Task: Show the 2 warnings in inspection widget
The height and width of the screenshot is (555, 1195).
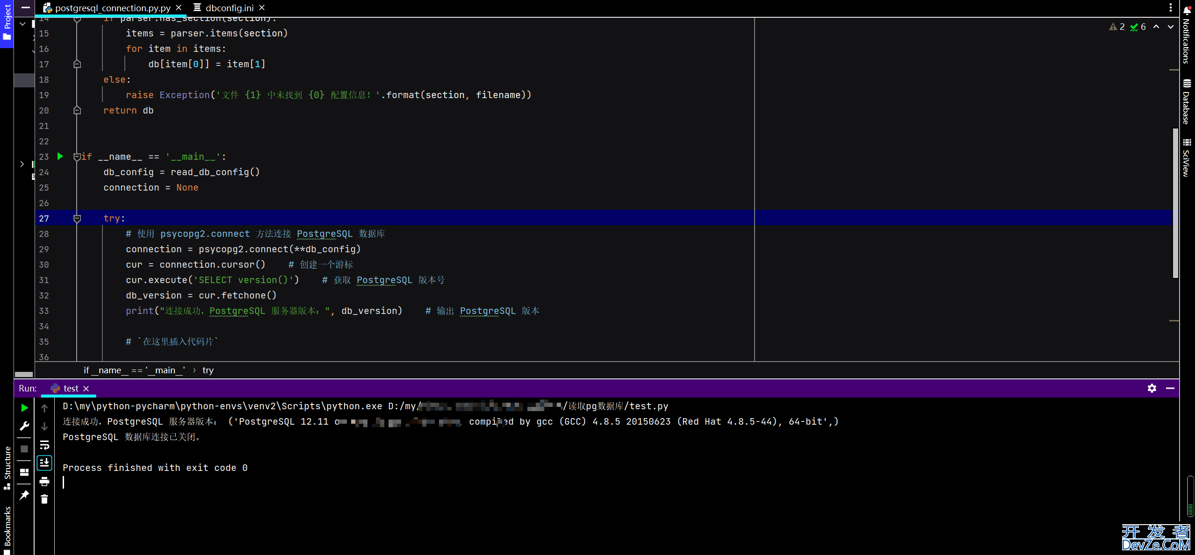Action: (x=1117, y=27)
